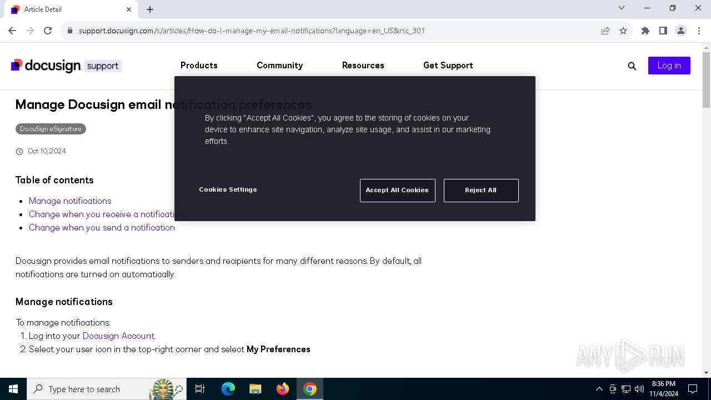
Task: Open the Get Support menu
Action: click(448, 66)
